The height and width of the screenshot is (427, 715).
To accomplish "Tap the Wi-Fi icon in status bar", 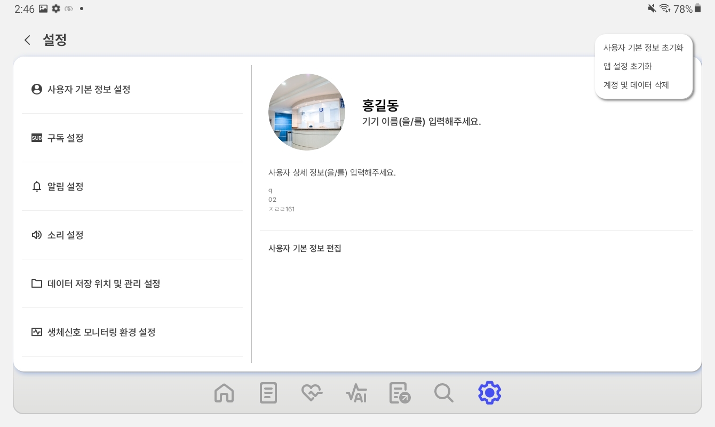I will click(664, 8).
